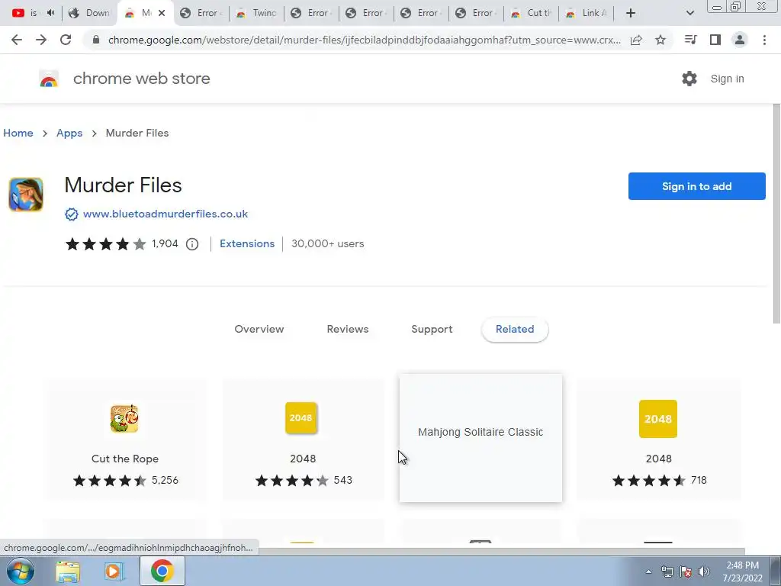Select the Related tab
The height and width of the screenshot is (586, 781).
(x=515, y=330)
